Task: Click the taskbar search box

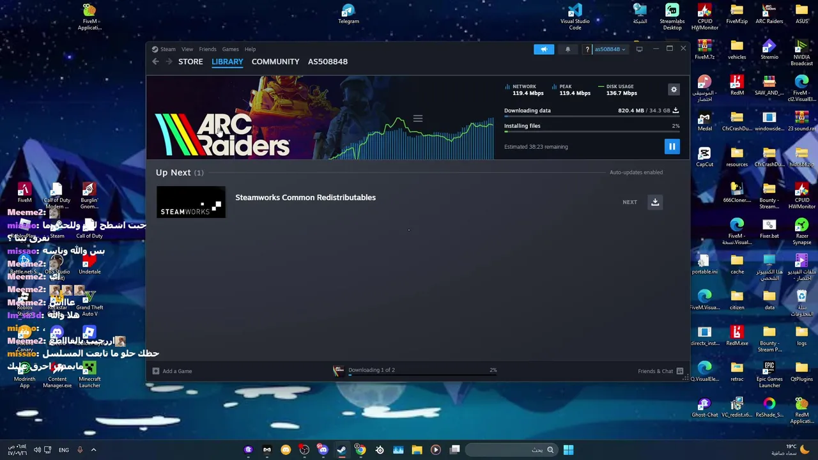Action: (510, 450)
